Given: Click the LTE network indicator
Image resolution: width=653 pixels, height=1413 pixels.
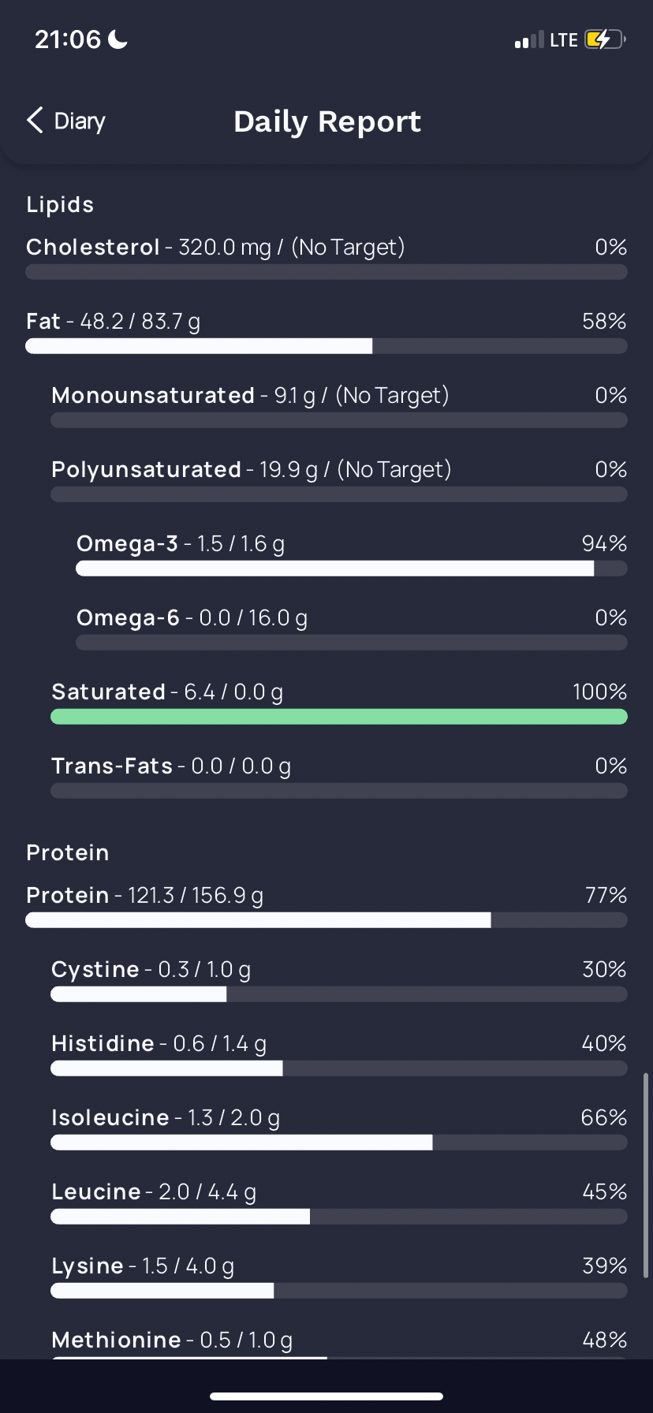Looking at the screenshot, I should click(x=564, y=40).
